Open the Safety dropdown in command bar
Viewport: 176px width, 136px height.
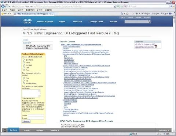coord(155,14)
